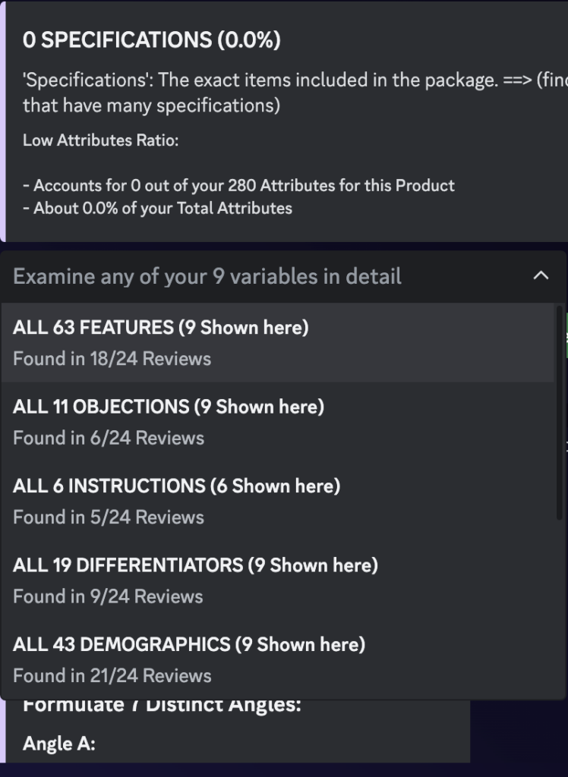Collapse the variables dropdown with the chevron
568x777 pixels.
[x=541, y=275]
